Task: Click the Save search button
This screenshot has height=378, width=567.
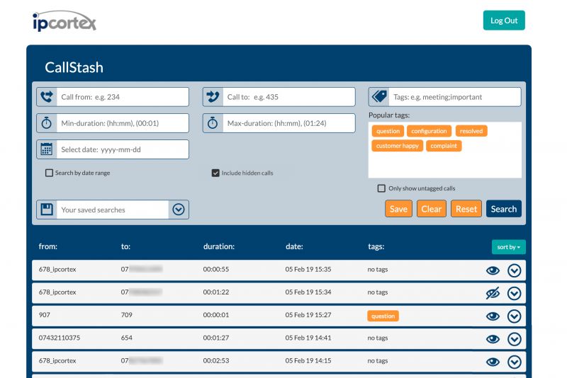Action: click(398, 209)
